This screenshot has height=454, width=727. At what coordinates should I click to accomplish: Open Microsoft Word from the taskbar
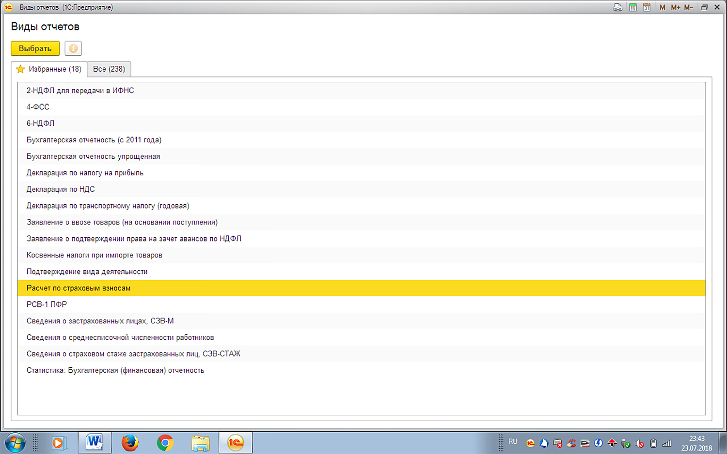95,442
